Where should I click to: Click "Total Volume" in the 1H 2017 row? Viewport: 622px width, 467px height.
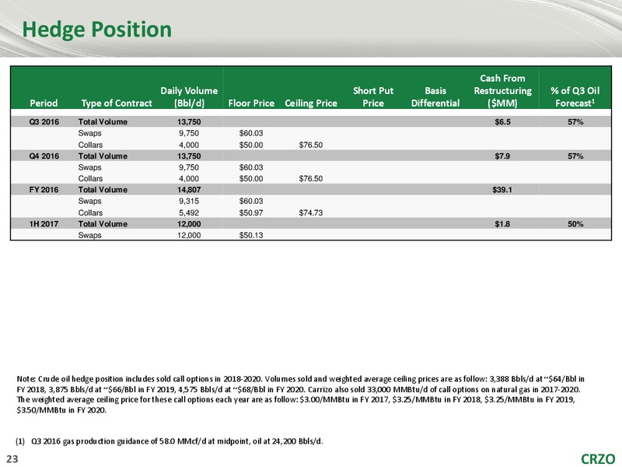103,224
